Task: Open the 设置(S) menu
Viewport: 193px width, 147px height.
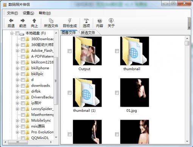Action: (x=28, y=13)
